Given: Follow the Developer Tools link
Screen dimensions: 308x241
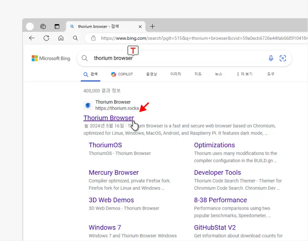Looking at the screenshot, I should click(x=217, y=173).
